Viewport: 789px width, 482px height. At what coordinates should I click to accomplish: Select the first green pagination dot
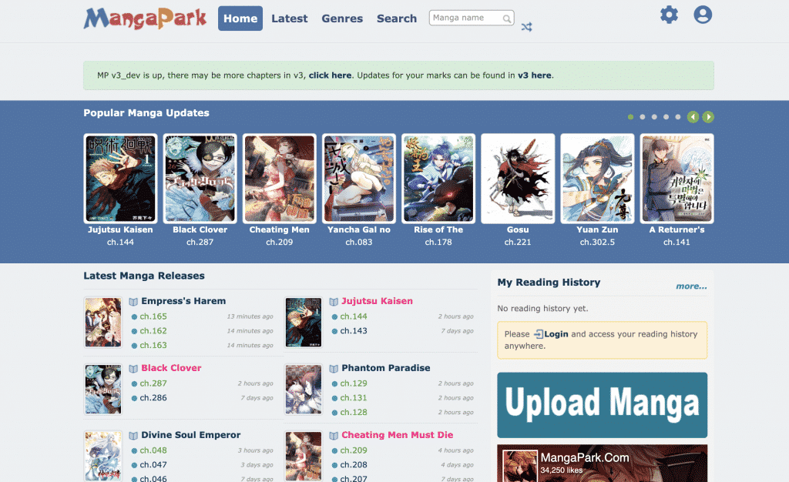630,117
